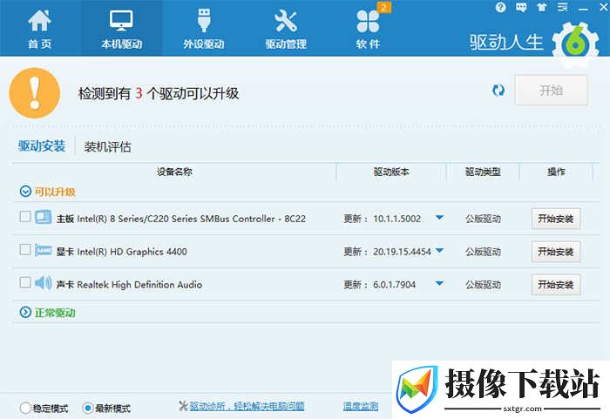Click the orange warning exclamation icon

pos(35,93)
